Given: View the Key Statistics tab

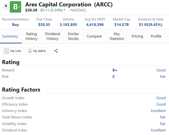Looking at the screenshot, I should (x=117, y=36).
